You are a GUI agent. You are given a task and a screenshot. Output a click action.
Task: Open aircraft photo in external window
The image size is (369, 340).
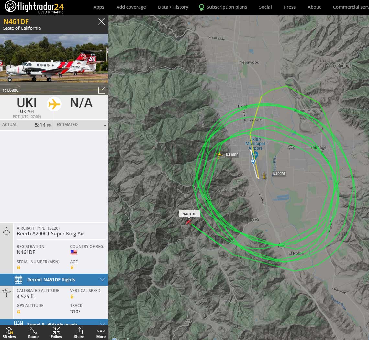click(101, 90)
